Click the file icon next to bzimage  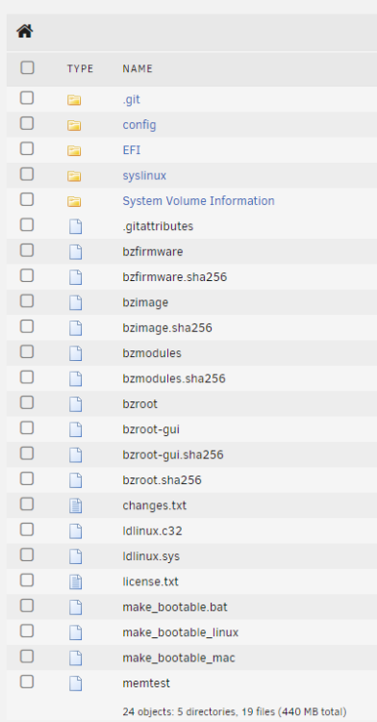[x=75, y=303]
